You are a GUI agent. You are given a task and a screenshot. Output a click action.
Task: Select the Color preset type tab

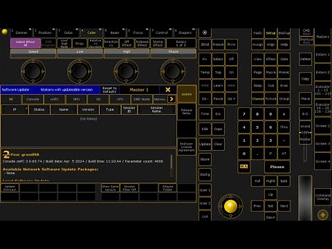click(91, 33)
